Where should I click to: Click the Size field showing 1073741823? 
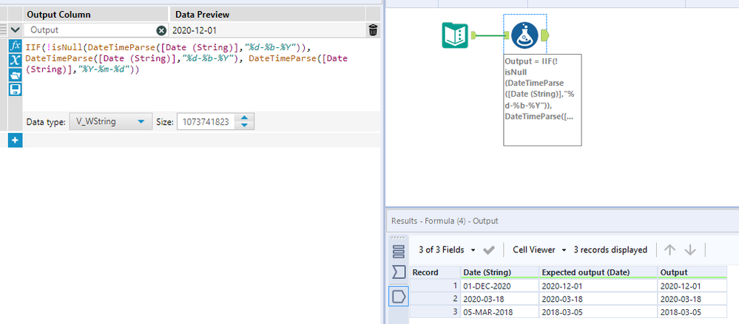coord(206,122)
